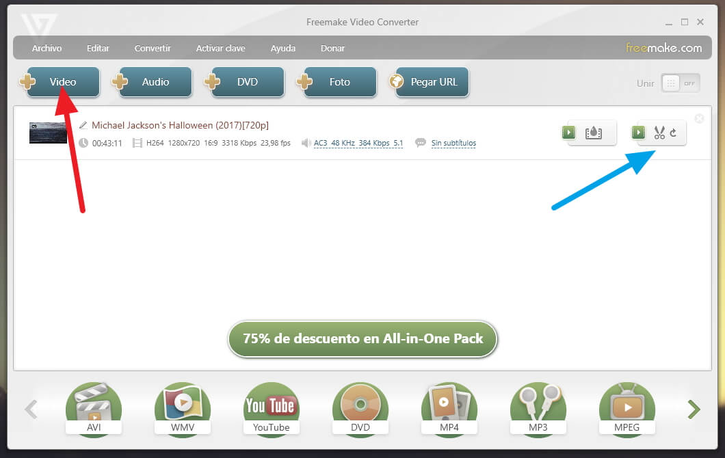
Task: Choose the MP3 output format
Action: (538, 409)
